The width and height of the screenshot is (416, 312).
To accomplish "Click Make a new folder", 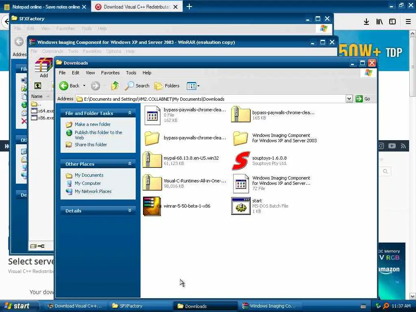I will (x=93, y=124).
